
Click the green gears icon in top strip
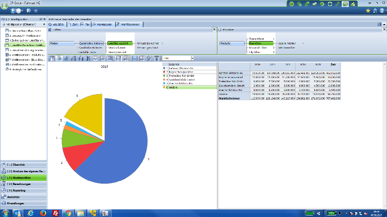299,4
